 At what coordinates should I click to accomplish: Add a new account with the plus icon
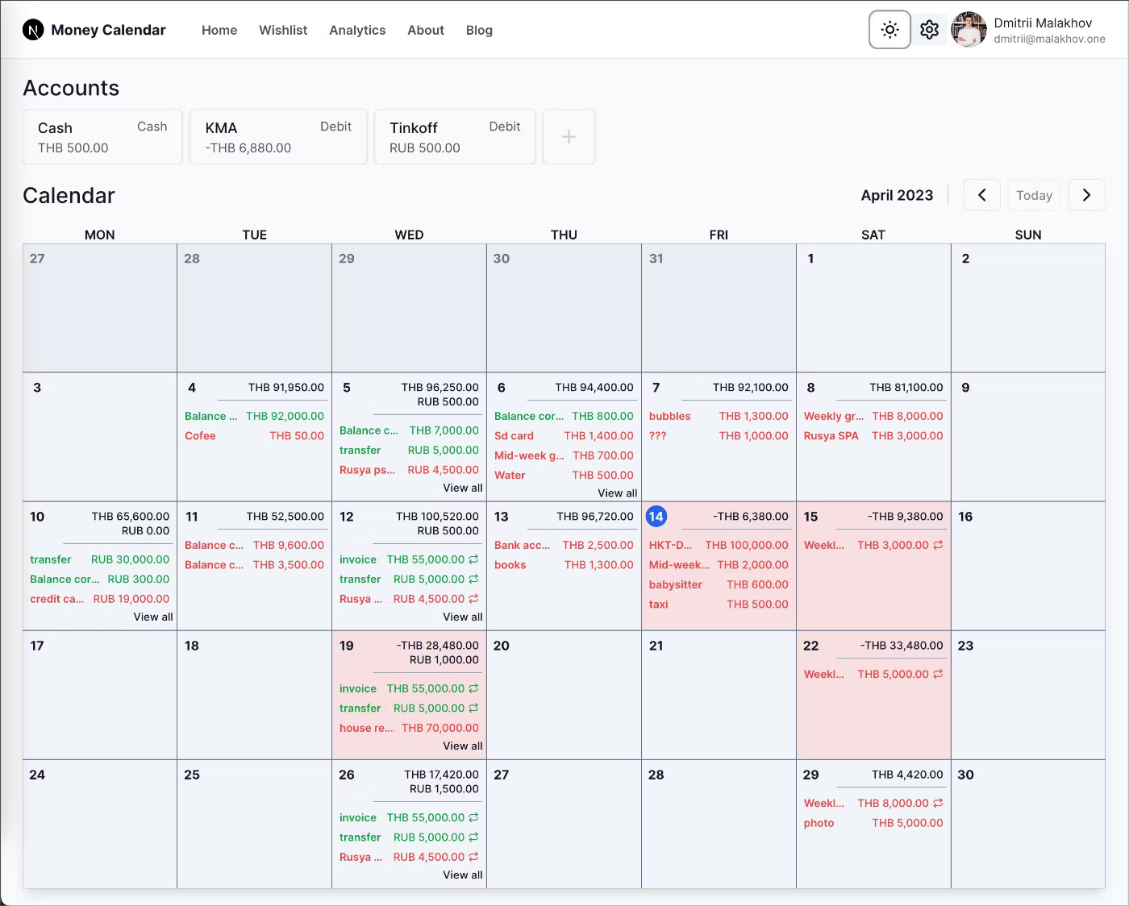(569, 136)
